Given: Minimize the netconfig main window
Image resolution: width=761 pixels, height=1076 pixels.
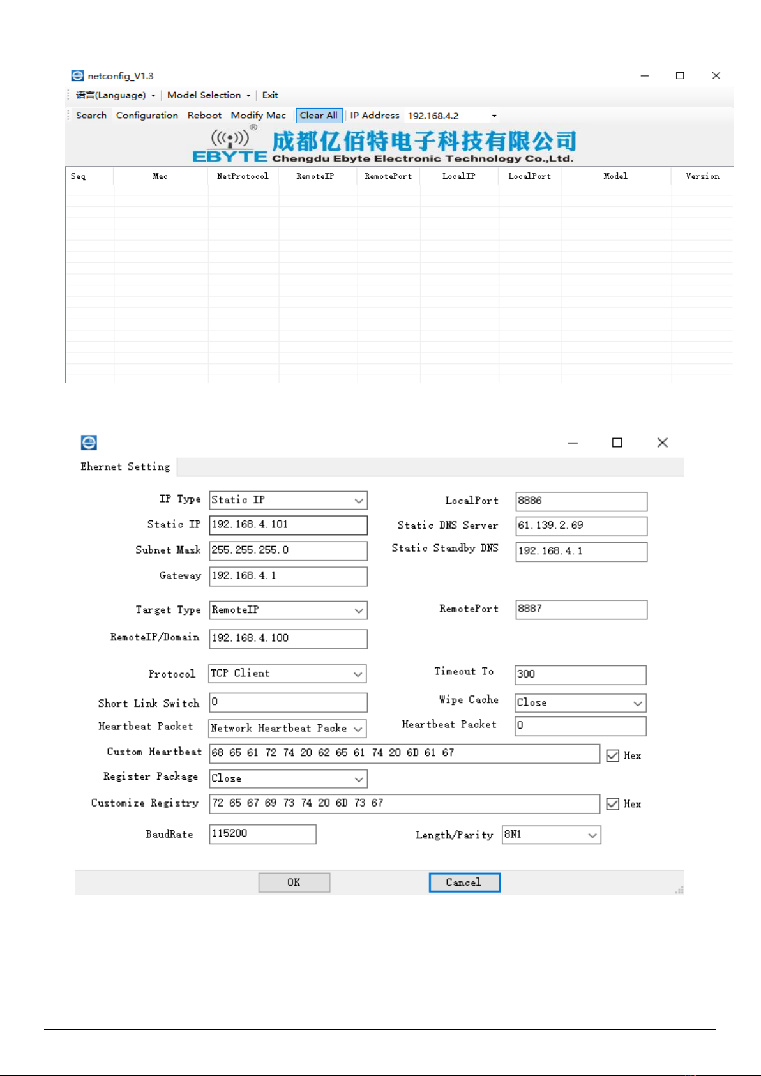Looking at the screenshot, I should point(644,75).
